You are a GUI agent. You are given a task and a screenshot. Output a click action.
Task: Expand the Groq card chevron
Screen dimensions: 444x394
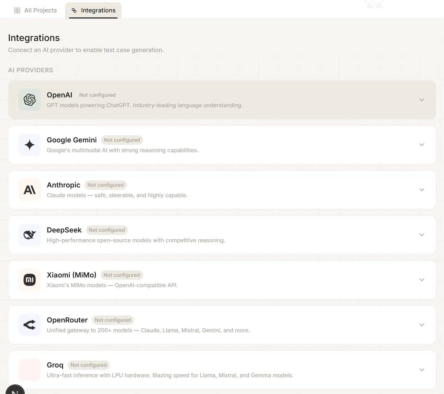(422, 370)
